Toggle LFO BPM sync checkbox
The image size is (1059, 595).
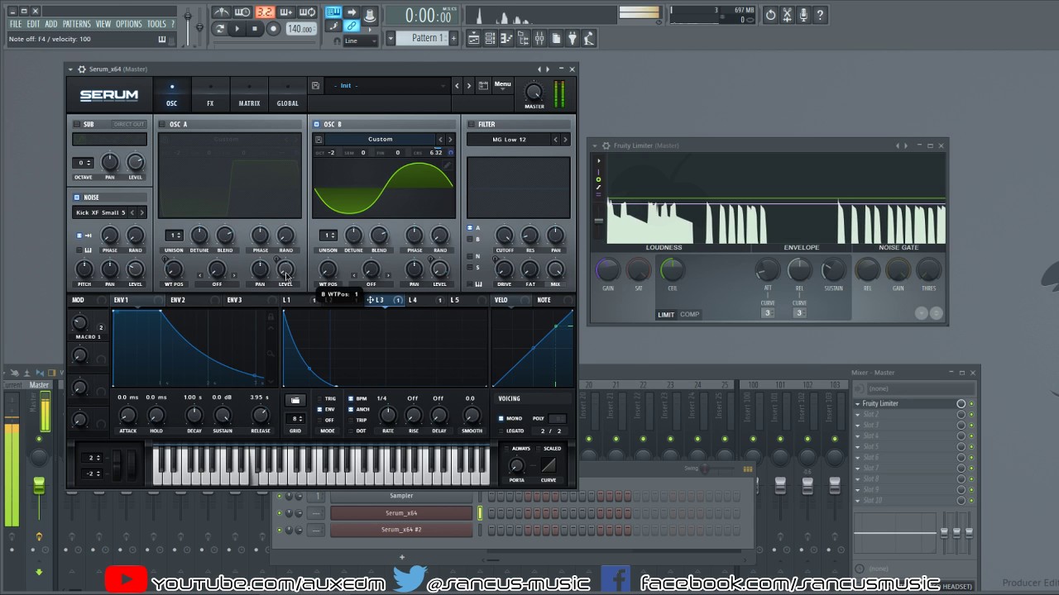click(351, 398)
